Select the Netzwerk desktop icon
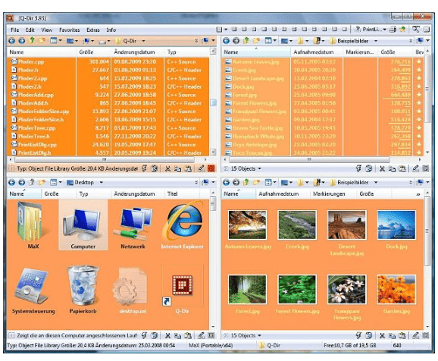Screen dimensions: 438x361 point(133,225)
